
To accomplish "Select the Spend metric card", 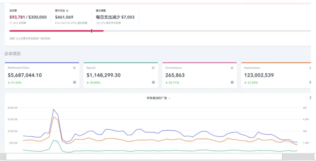I will [121, 75].
